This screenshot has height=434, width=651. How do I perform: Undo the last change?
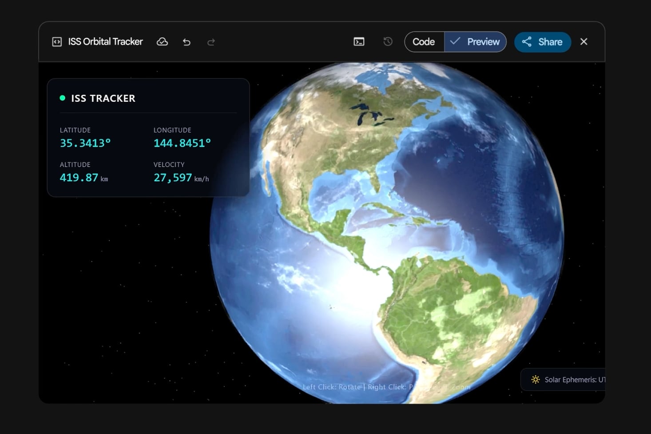tap(187, 42)
